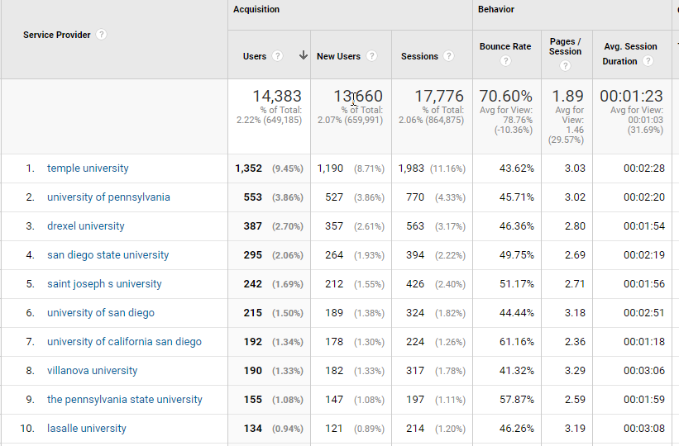This screenshot has width=679, height=446.
Task: Open san diego state university row
Action: [108, 255]
